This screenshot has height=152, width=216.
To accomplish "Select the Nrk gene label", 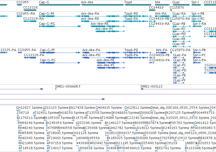I will 158,2.
